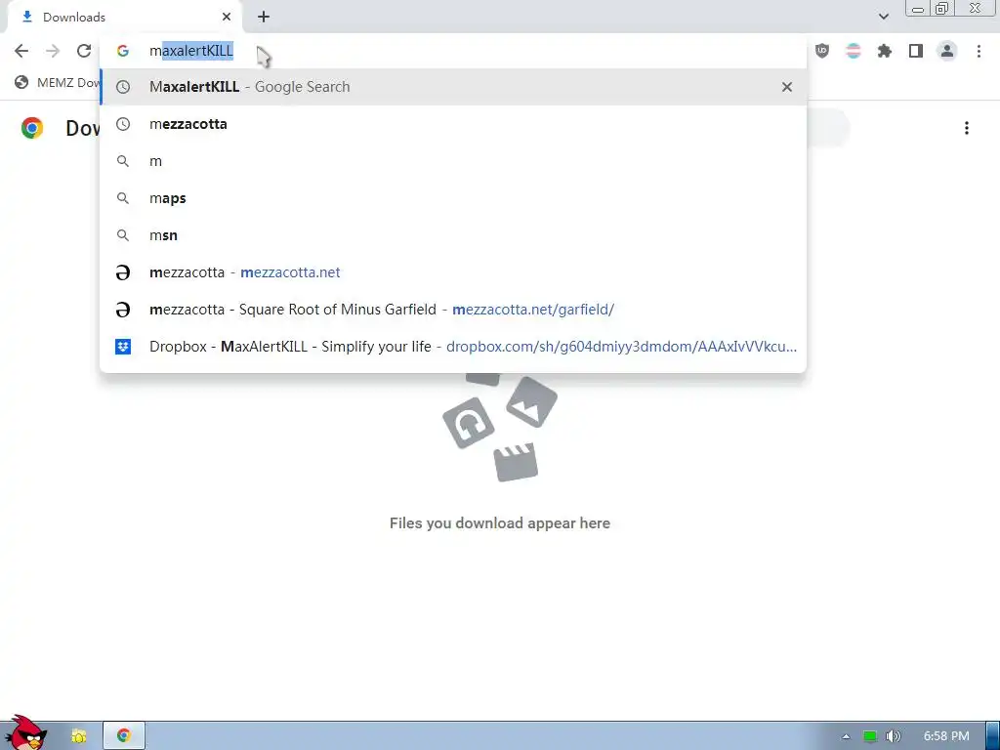Viewport: 1000px width, 750px height.
Task: Open the MEMZ bookmark in bookmarks bar
Action: (58, 82)
